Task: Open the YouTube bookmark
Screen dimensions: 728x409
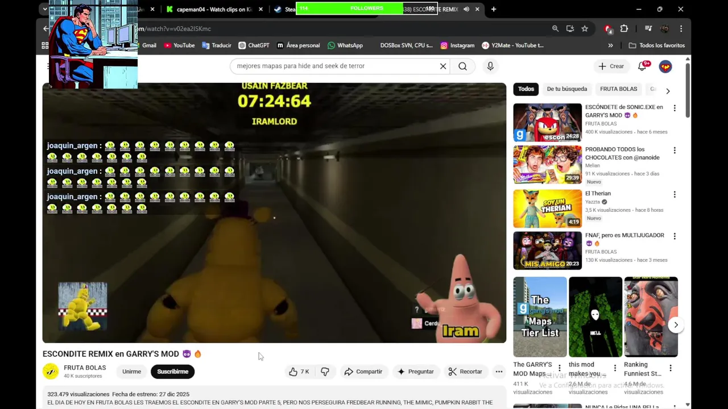Action: [179, 45]
